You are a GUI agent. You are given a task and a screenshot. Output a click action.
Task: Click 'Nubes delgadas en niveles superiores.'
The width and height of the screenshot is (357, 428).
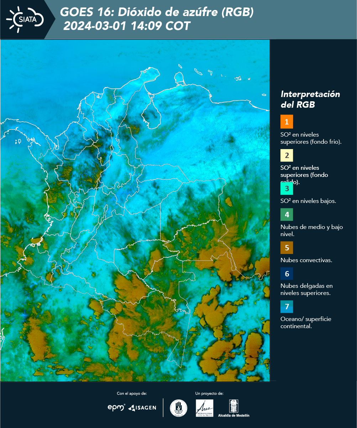[x=306, y=289]
